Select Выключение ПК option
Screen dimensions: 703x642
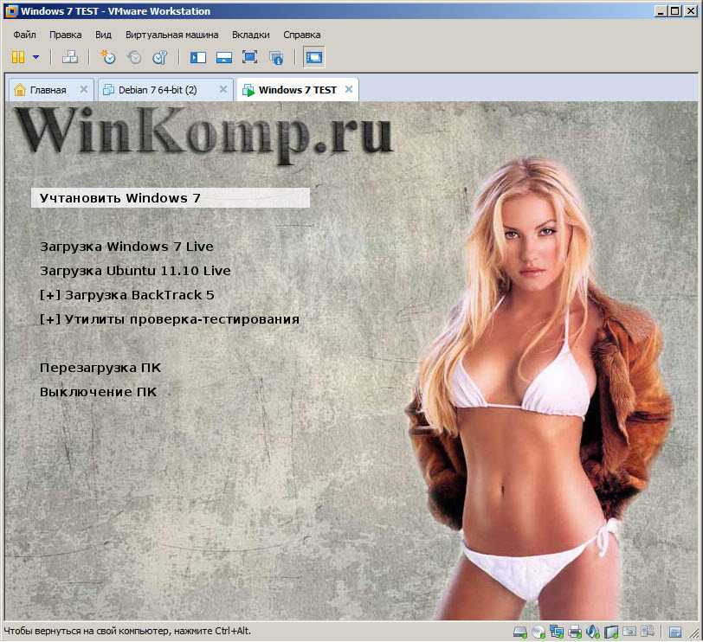tap(98, 392)
